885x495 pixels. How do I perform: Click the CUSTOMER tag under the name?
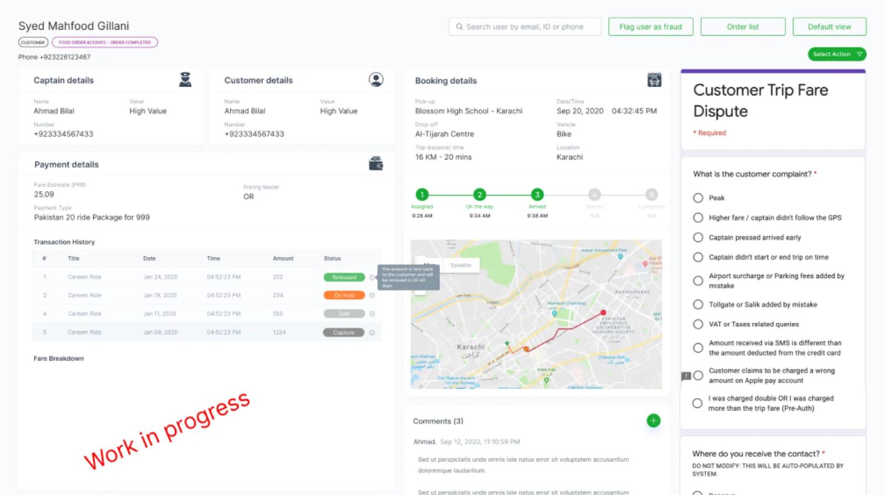point(33,43)
